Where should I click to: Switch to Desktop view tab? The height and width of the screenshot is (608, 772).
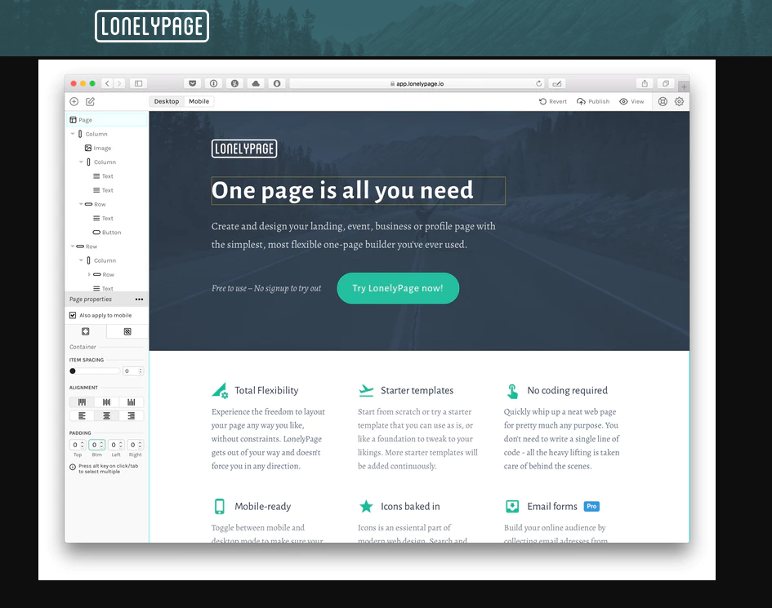click(x=167, y=101)
